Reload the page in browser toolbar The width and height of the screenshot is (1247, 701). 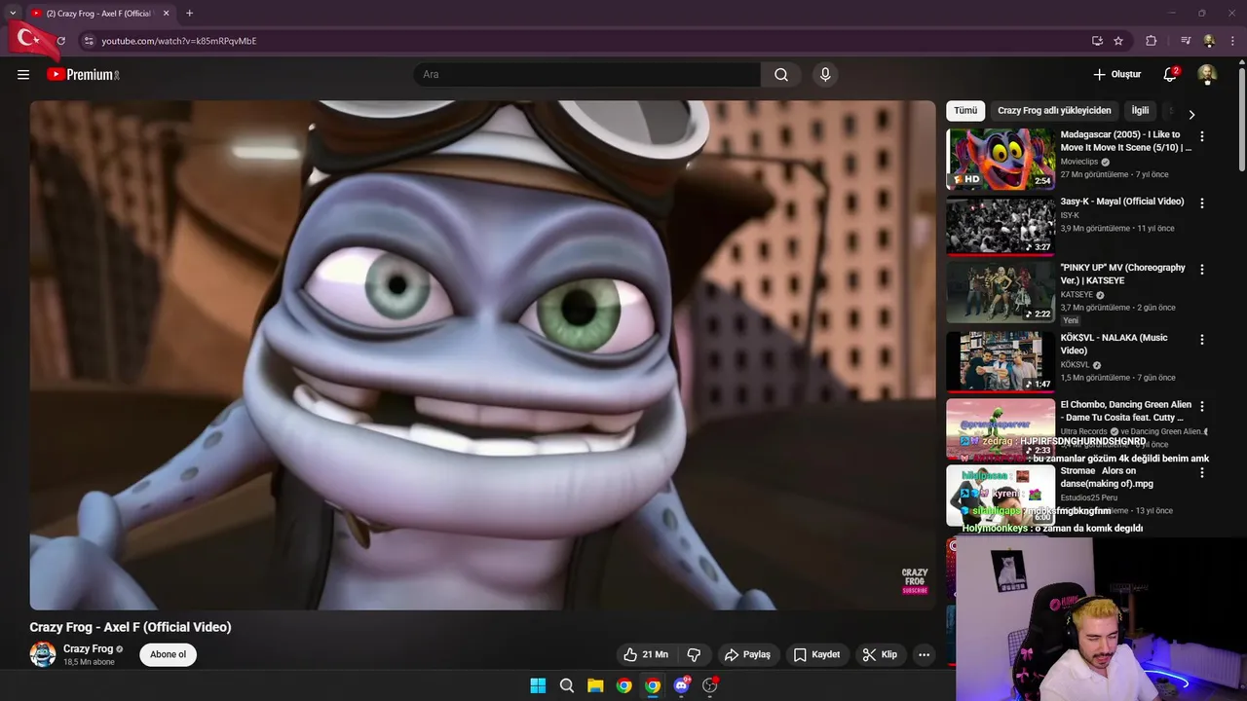(60, 41)
